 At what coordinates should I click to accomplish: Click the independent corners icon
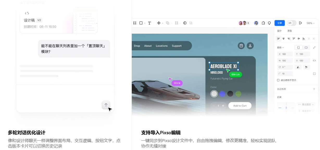[314, 74]
